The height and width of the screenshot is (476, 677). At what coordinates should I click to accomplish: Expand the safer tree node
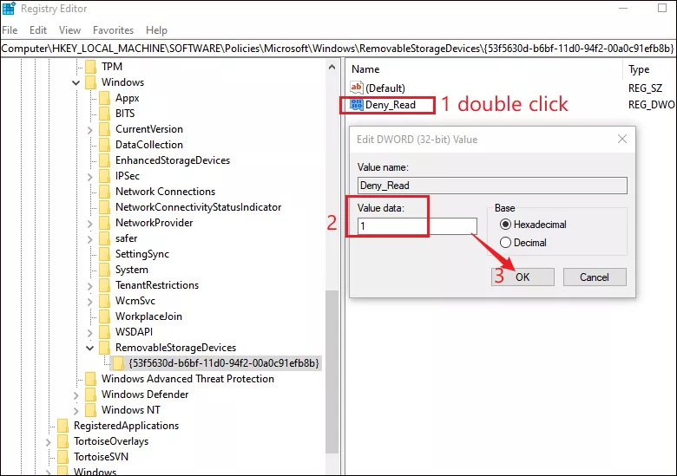coord(89,238)
